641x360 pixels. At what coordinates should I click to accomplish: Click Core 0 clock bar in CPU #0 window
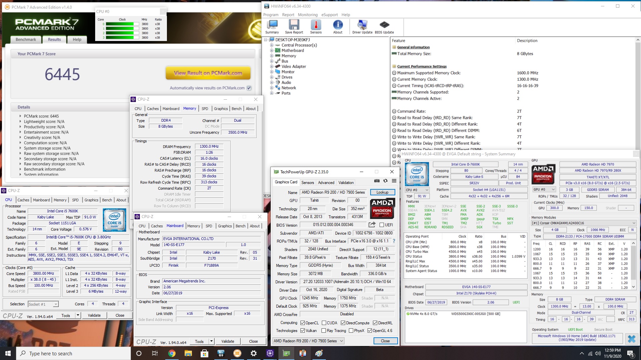(122, 24)
